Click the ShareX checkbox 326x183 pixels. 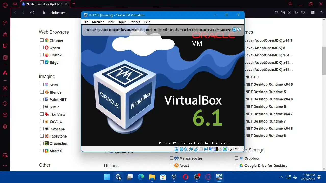pos(42,151)
